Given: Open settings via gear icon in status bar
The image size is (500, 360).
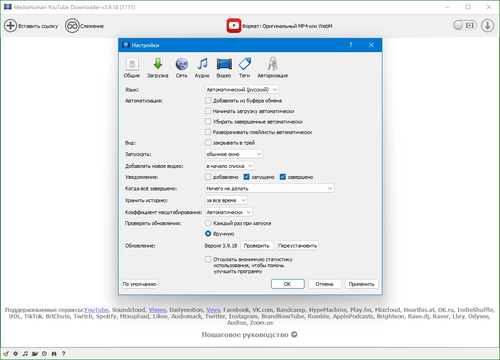Looking at the screenshot, I should pos(16,354).
